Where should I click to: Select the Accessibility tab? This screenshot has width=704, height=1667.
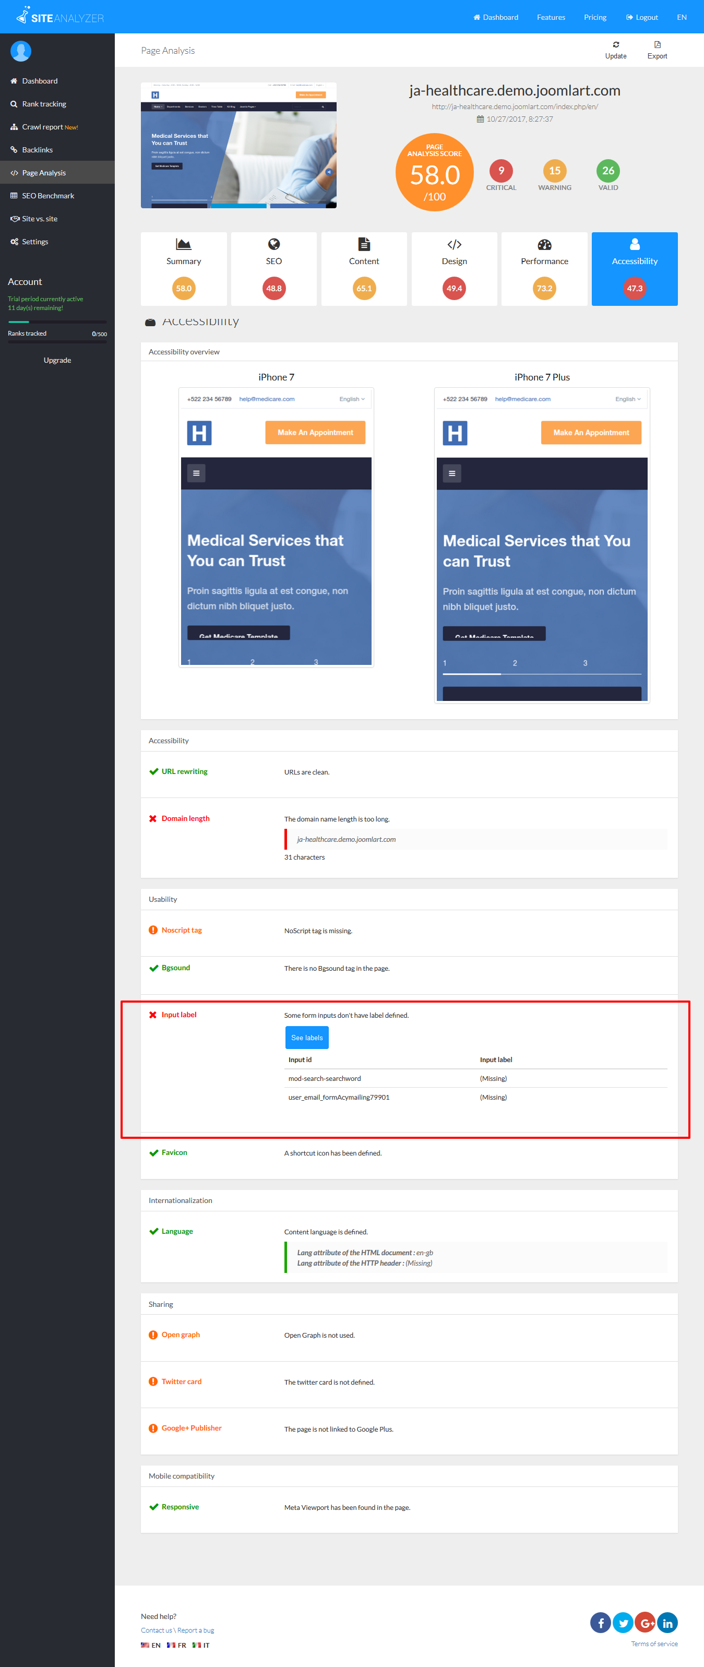point(635,269)
